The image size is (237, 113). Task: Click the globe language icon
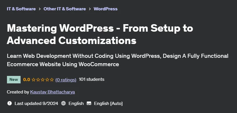63,103
